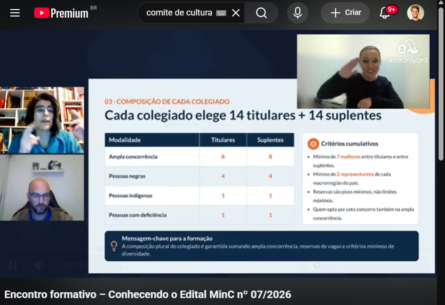The image size is (445, 305).
Task: Run the search with the magnifier button
Action: 261,13
